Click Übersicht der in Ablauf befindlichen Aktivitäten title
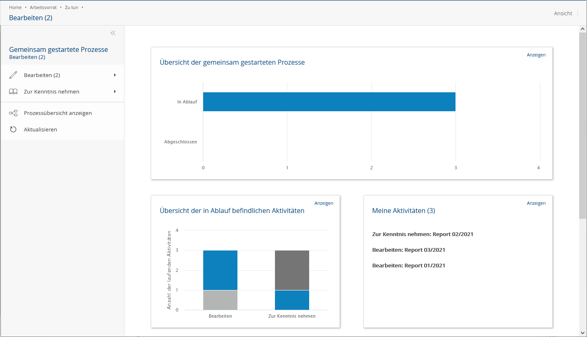The image size is (587, 337). pyautogui.click(x=232, y=211)
